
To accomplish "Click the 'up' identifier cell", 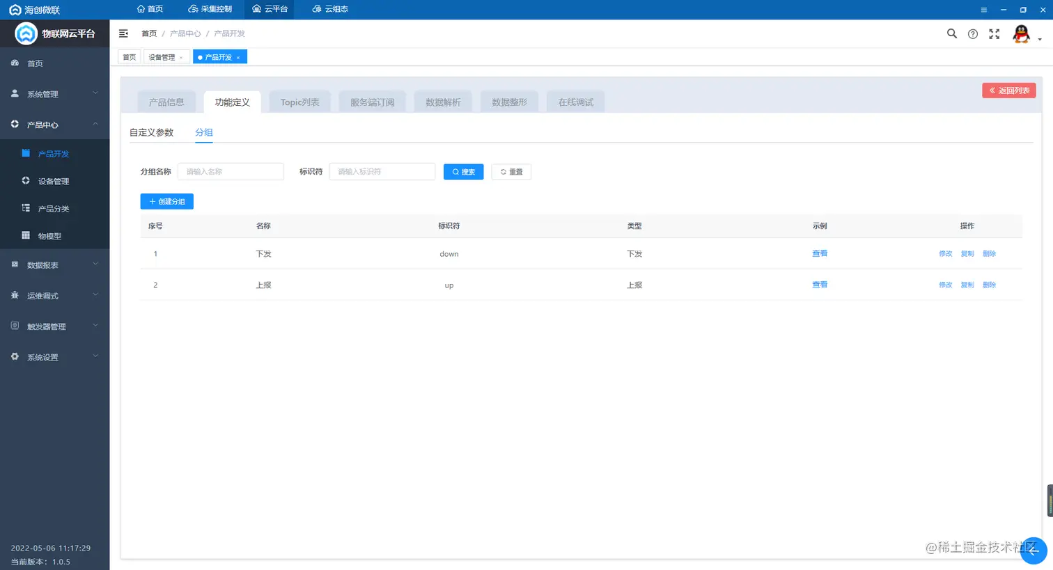I will click(449, 285).
